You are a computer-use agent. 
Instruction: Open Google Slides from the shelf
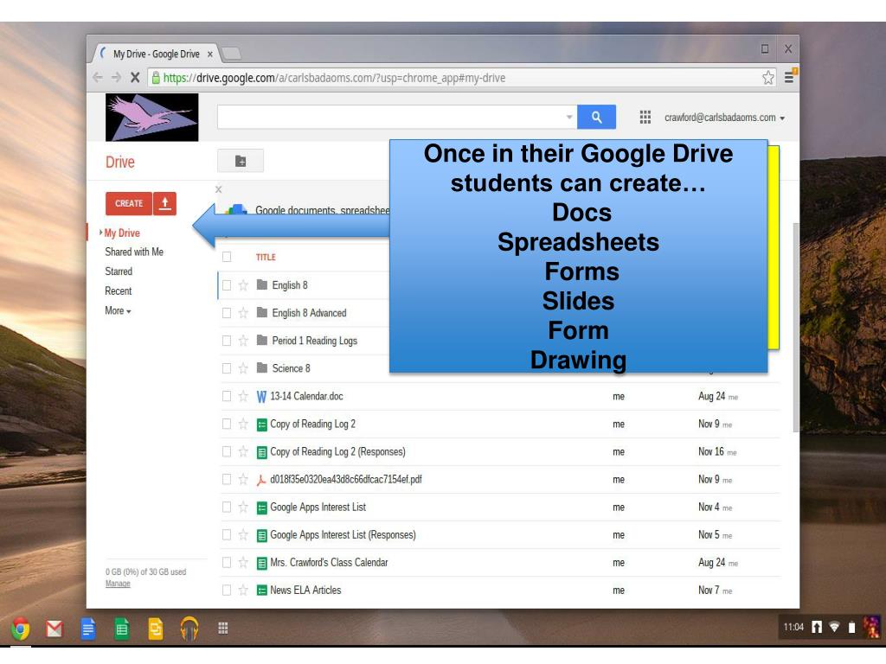pos(156,629)
